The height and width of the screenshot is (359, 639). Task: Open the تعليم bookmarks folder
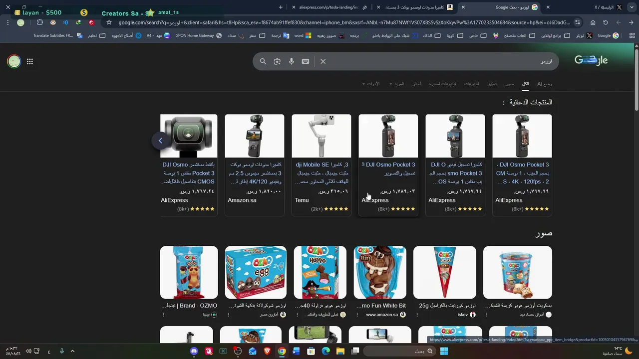tap(96, 35)
